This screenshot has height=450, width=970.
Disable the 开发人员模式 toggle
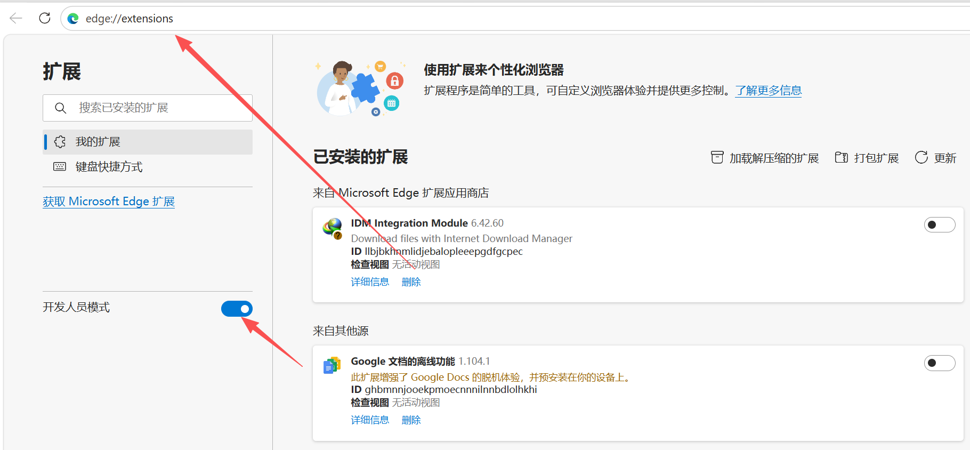point(237,309)
